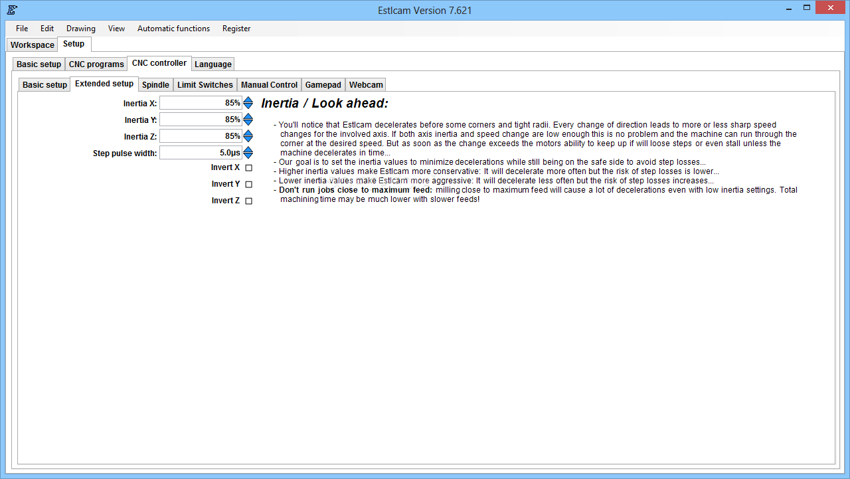Screen dimensions: 850x479
Task: Select the top-level Setup tab
Action: [74, 44]
